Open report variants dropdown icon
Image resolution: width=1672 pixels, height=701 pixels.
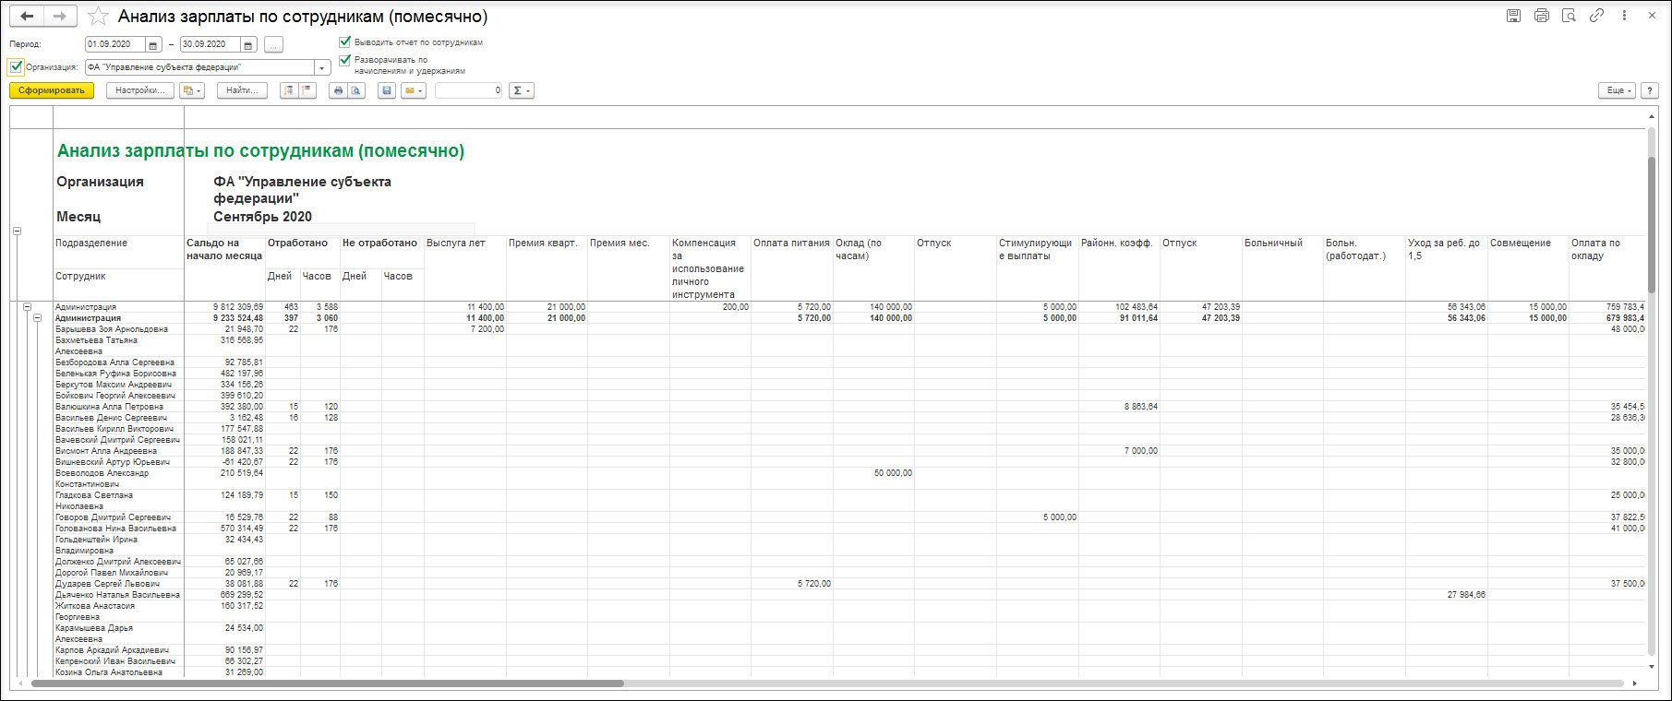tap(192, 90)
